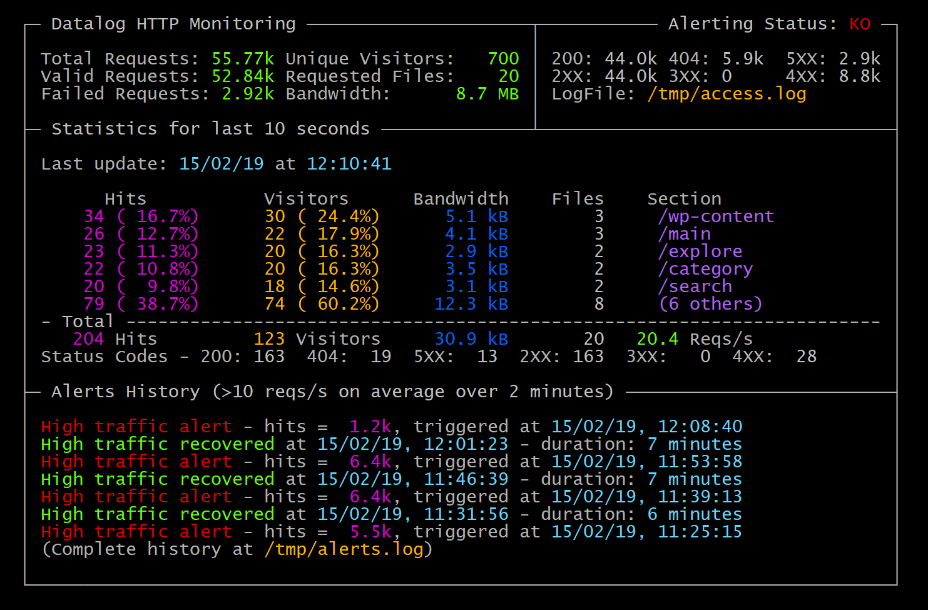Click the recovery timestamp 11:31:56
This screenshot has height=610, width=928.
466,514
